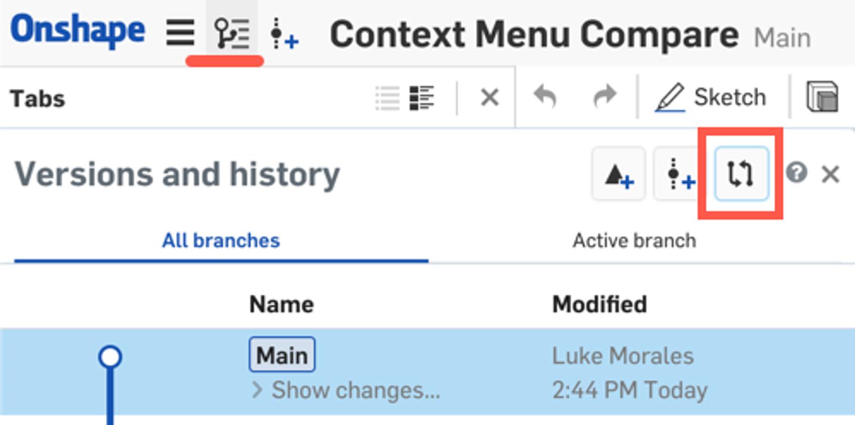Expand Show changes under Main
This screenshot has width=855, height=425.
(346, 390)
